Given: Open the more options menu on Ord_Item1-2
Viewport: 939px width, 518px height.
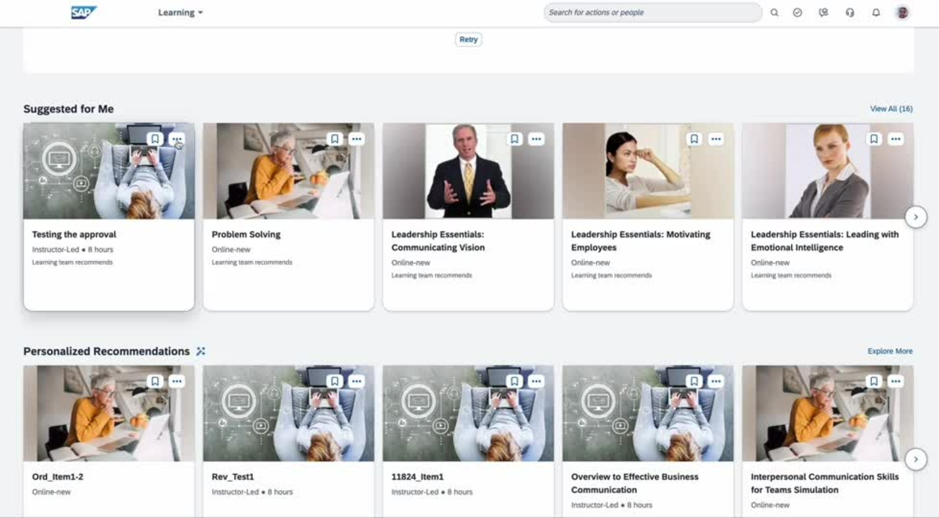Looking at the screenshot, I should 177,381.
